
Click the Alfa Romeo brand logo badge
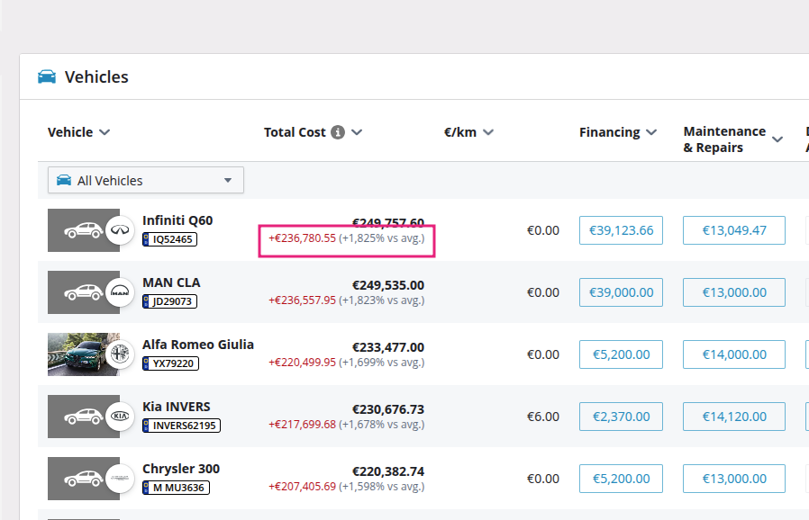pos(120,354)
